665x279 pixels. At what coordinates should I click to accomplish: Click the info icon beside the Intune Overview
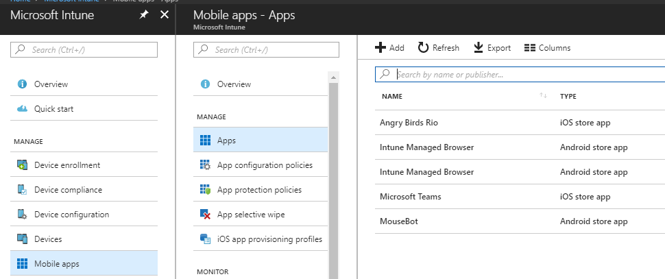coord(22,84)
